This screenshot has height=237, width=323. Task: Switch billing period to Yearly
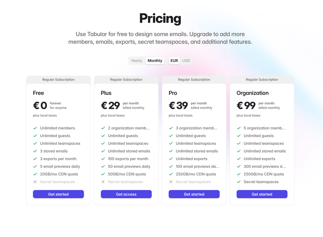point(136,60)
